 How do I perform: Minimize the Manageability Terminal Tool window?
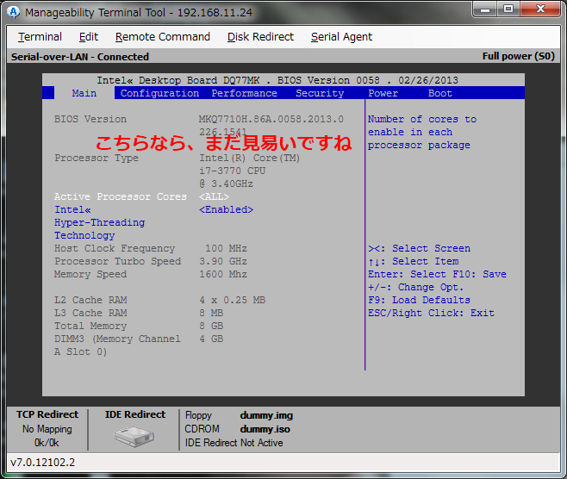tap(484, 9)
